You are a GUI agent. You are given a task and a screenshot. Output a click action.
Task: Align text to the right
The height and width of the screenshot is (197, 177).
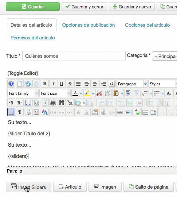(103, 84)
